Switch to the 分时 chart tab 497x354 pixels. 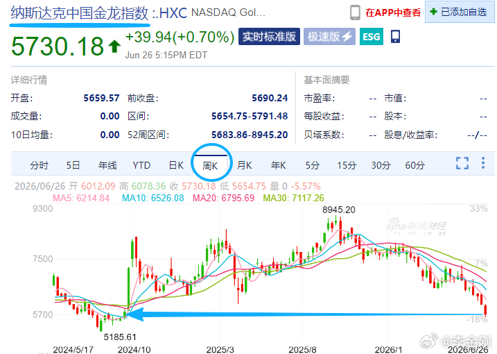40,165
